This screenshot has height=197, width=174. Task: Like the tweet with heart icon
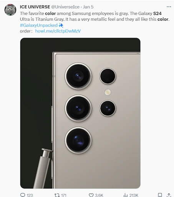[91, 195]
